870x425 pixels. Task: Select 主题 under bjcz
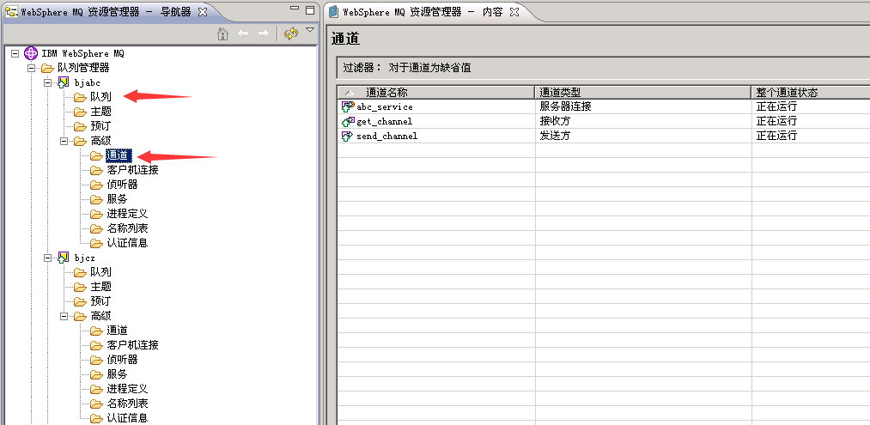[x=101, y=287]
